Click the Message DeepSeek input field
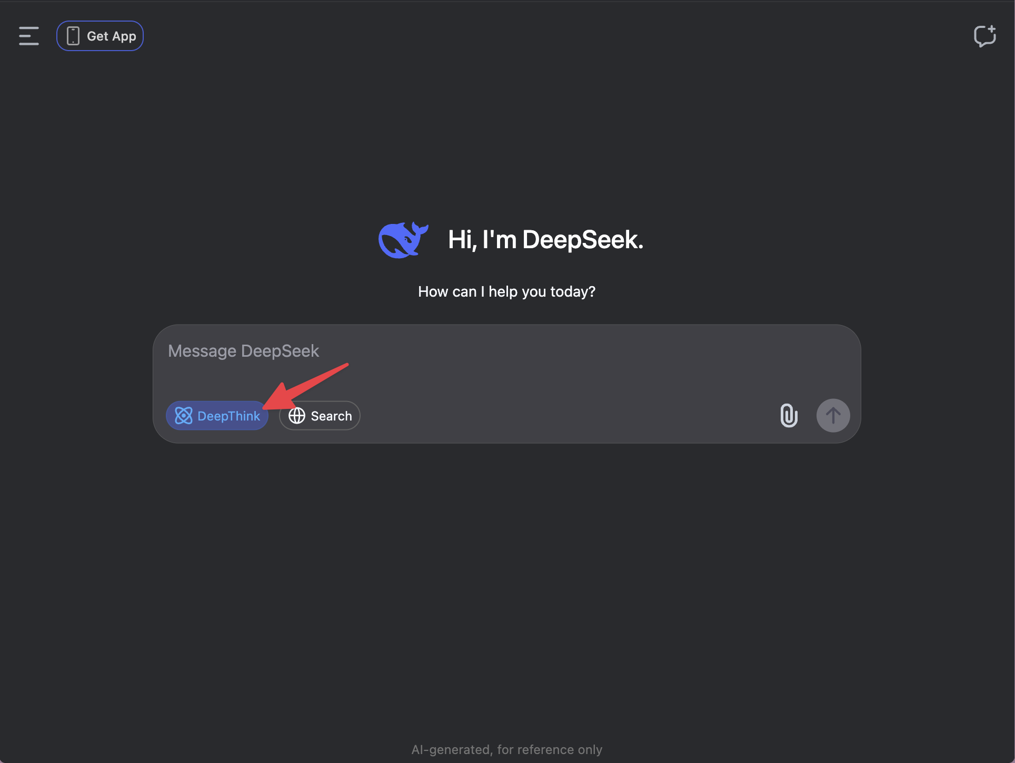This screenshot has width=1015, height=763. pos(506,350)
